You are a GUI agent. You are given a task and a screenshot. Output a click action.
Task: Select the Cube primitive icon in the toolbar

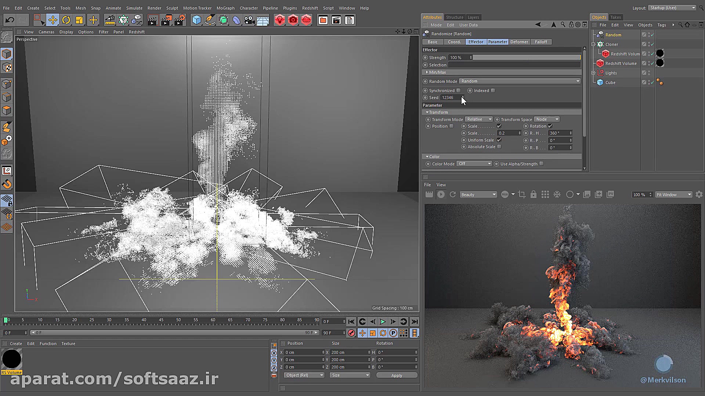(x=196, y=20)
